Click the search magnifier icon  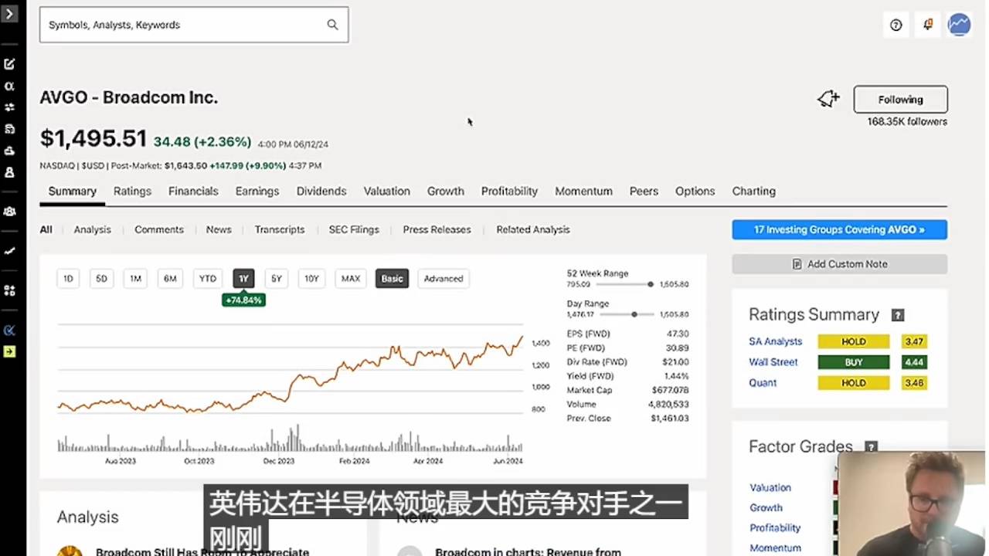click(332, 25)
